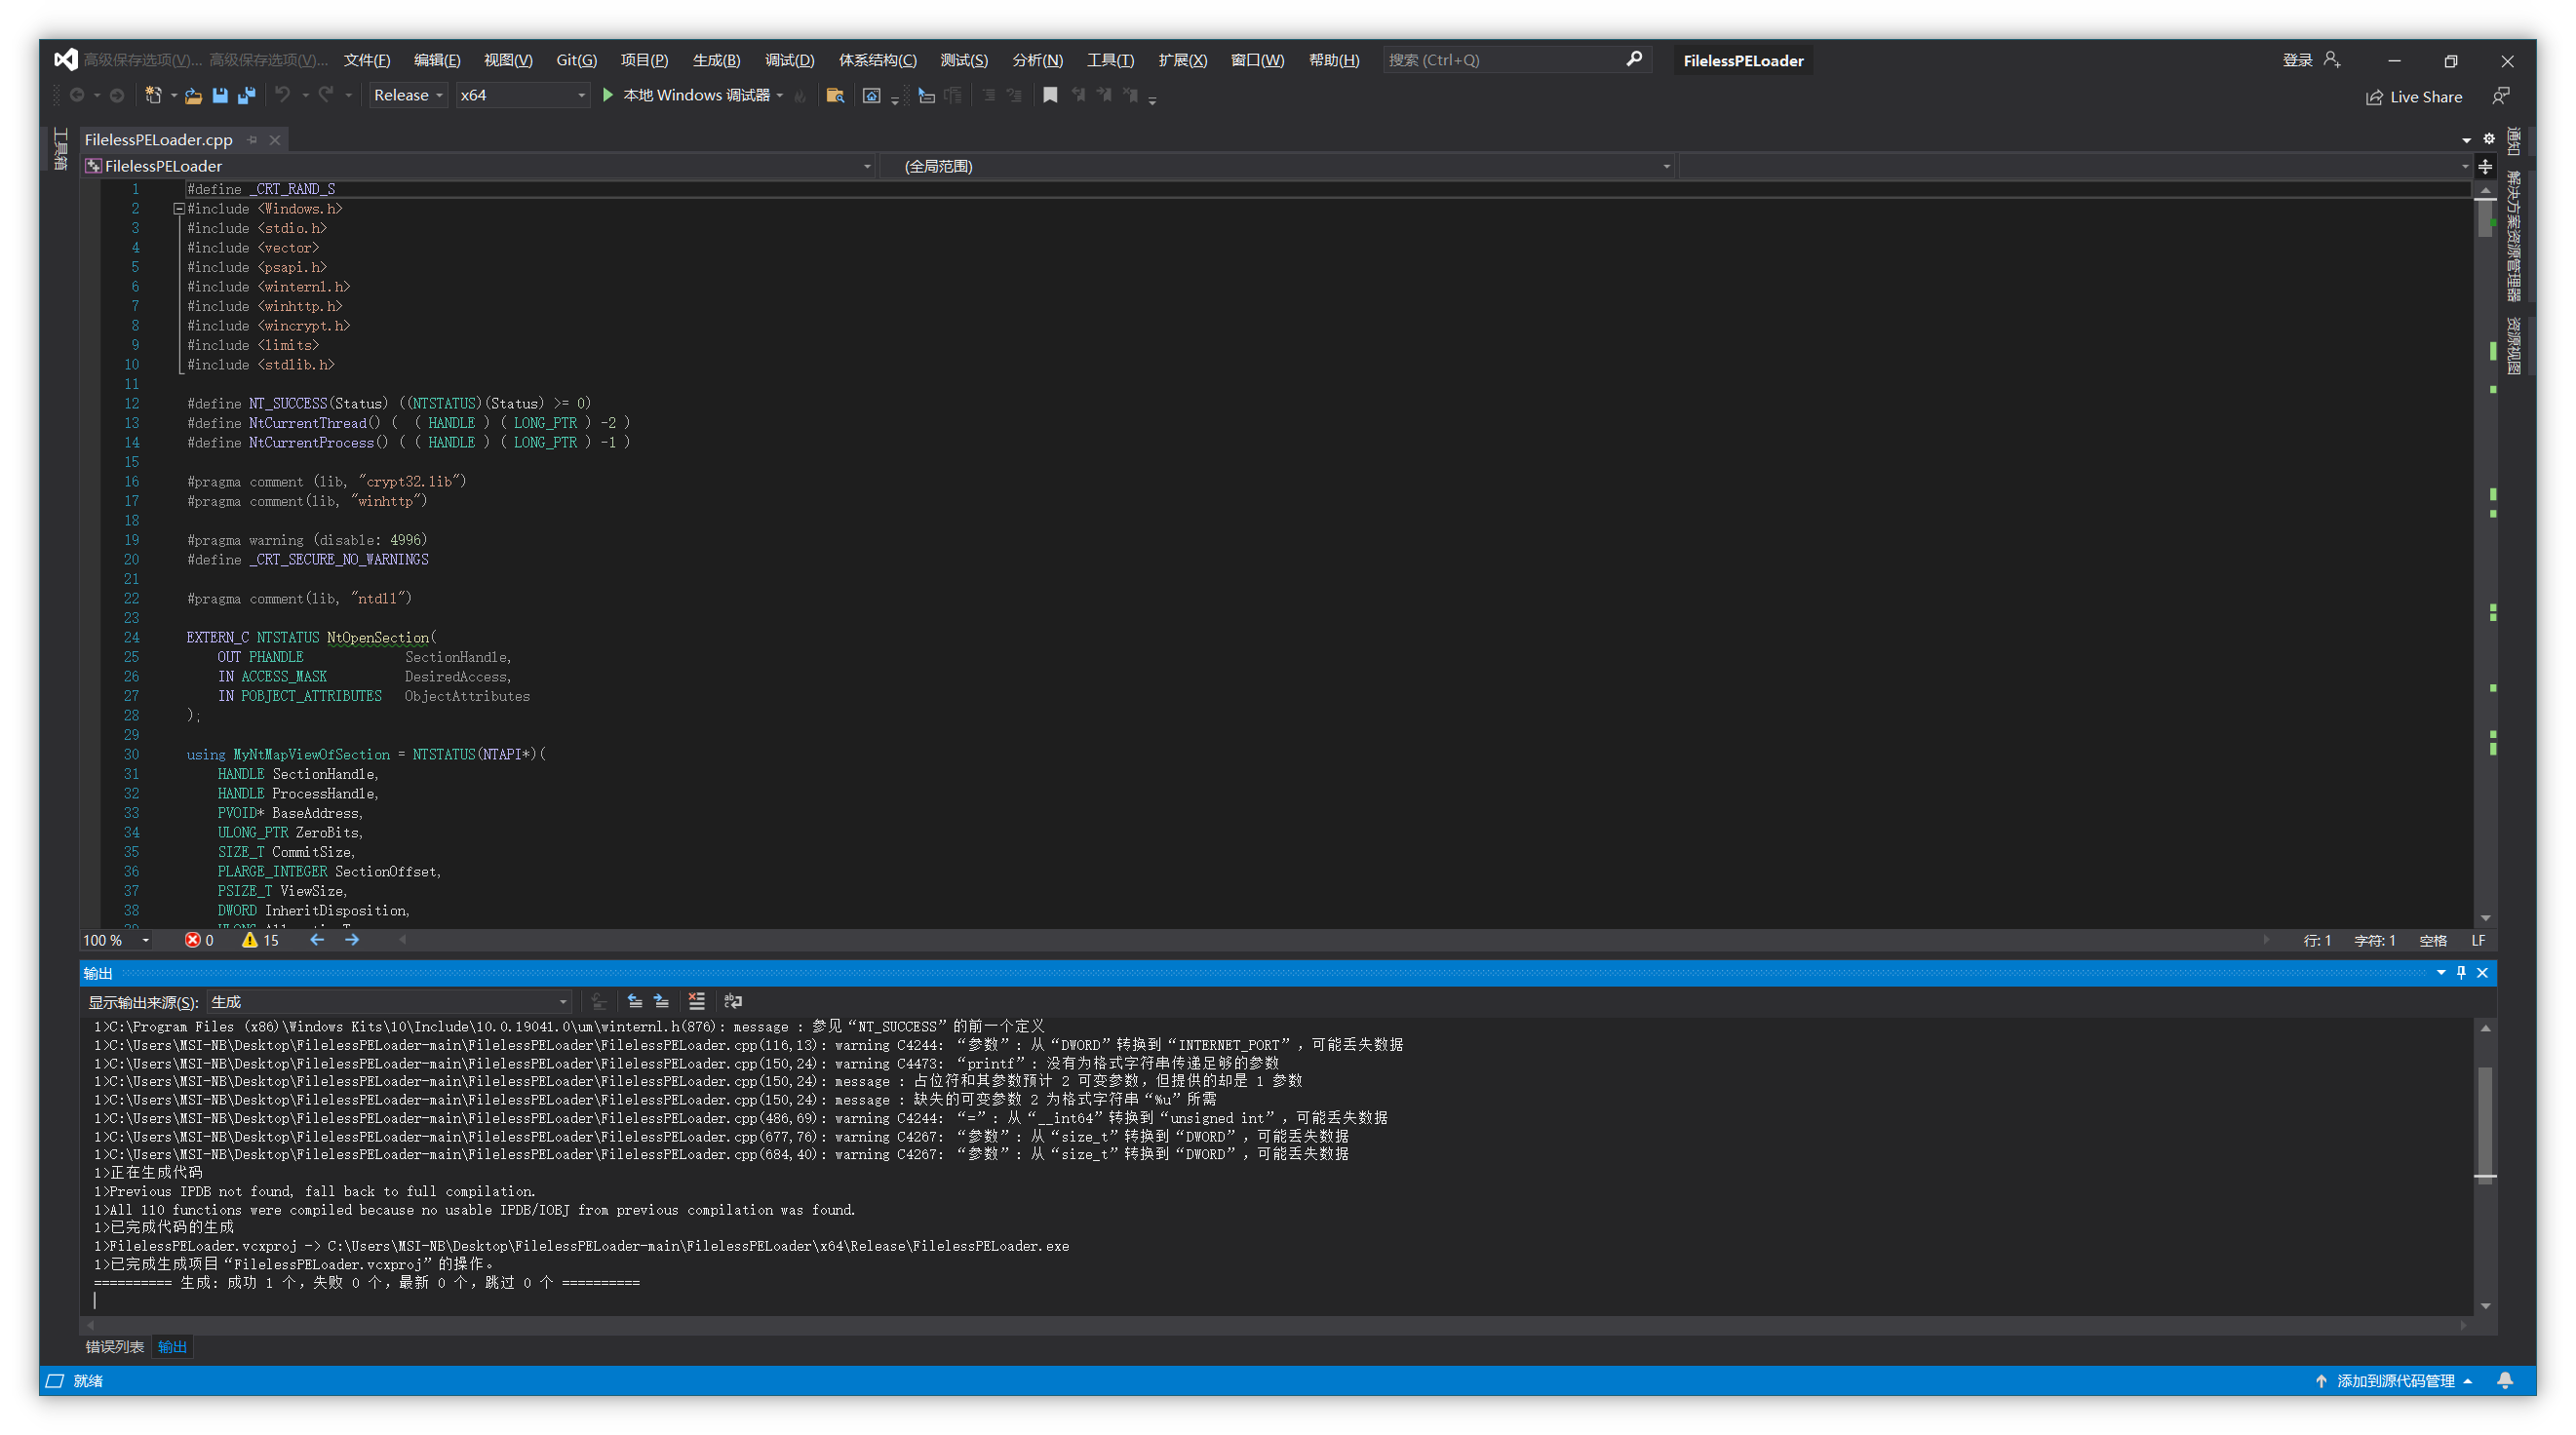
Task: Open the Git(G) menu
Action: [x=576, y=60]
